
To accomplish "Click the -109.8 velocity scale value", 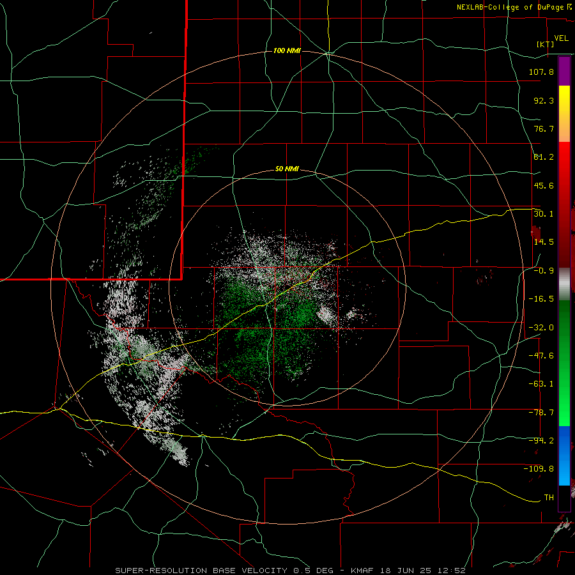I will [x=539, y=469].
